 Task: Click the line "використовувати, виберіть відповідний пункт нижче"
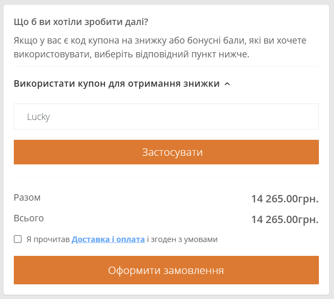coord(132,55)
